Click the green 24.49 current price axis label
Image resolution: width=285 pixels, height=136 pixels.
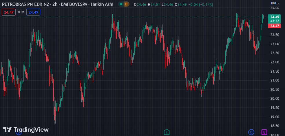pos(275,17)
